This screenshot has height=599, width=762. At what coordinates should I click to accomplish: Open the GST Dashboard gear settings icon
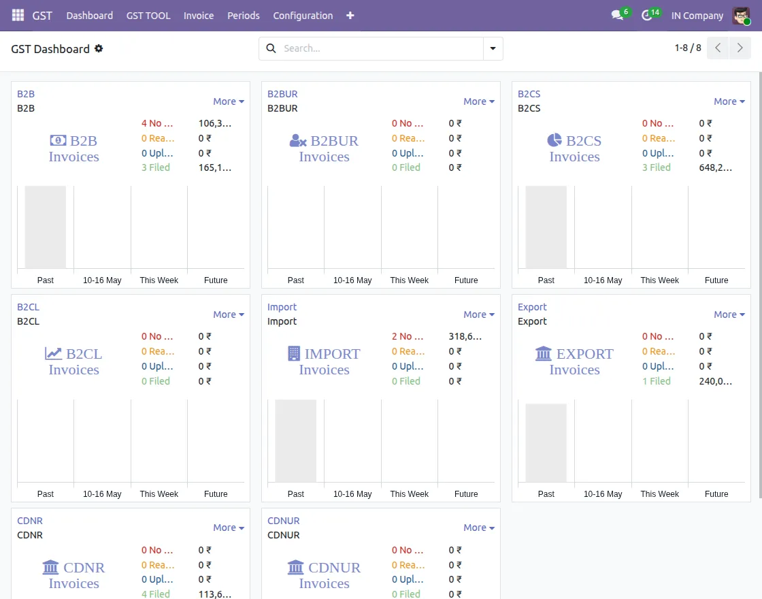click(x=99, y=48)
